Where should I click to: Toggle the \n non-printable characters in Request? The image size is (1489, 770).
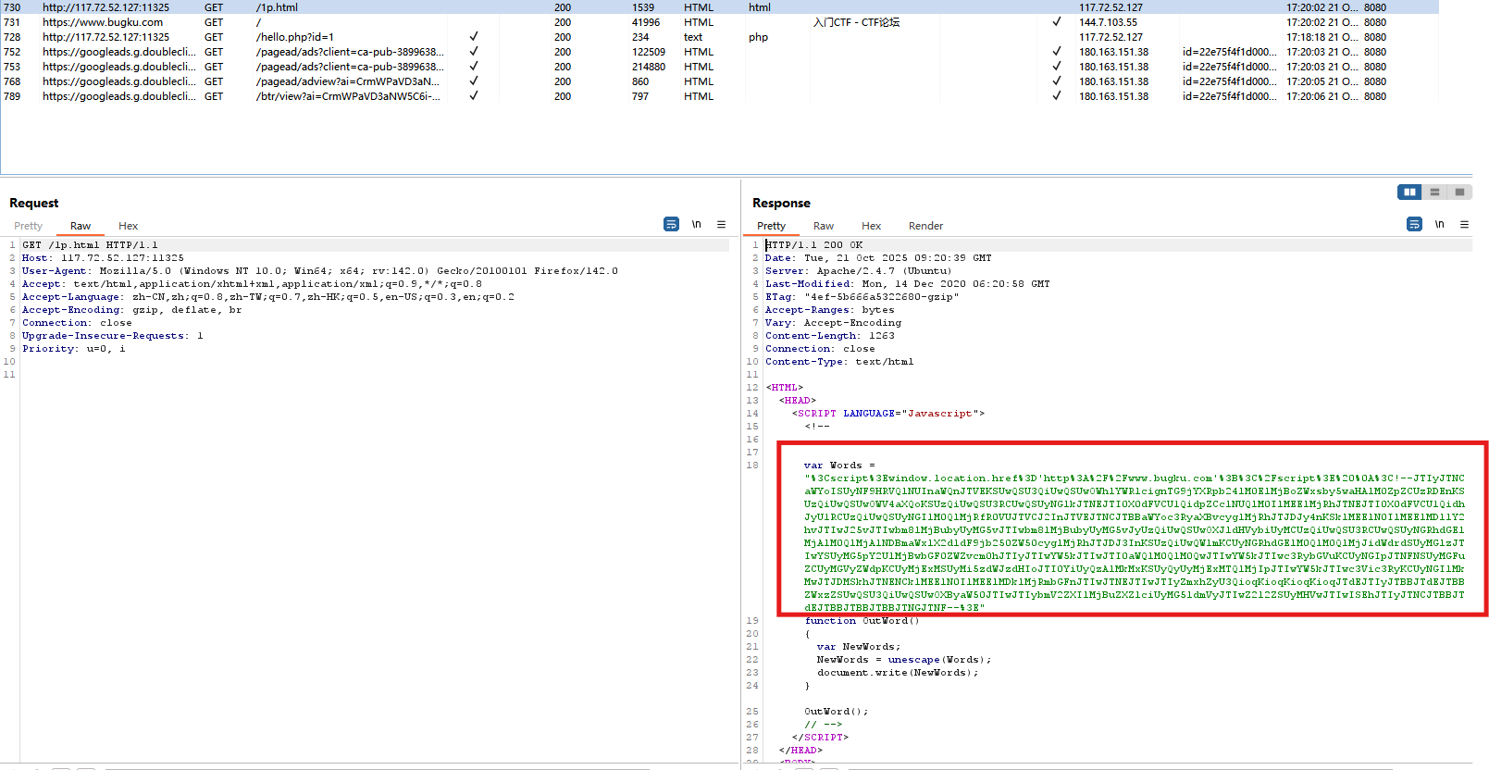(696, 224)
